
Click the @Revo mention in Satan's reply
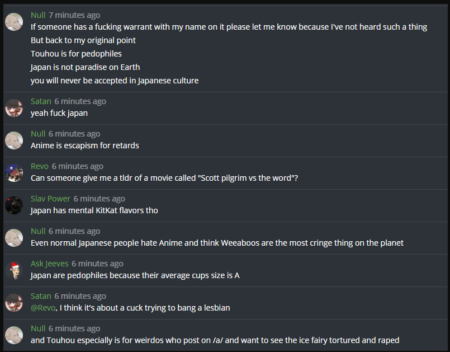[43, 308]
